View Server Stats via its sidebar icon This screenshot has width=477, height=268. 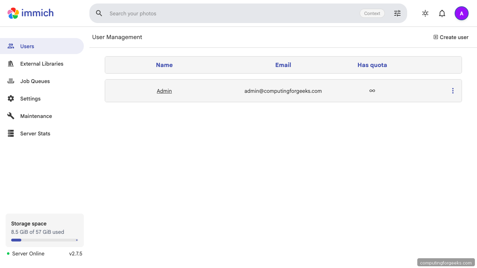click(10, 133)
